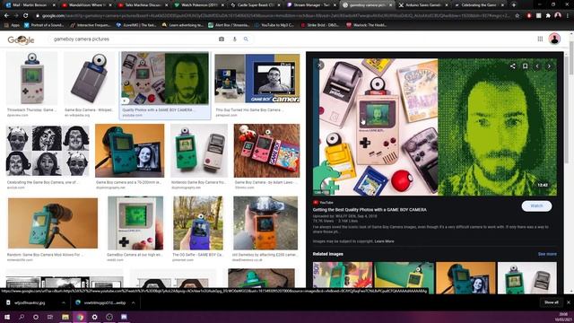Open Settings gear in taskbar
Viewport: 574px width, 323px height.
(x=94, y=317)
